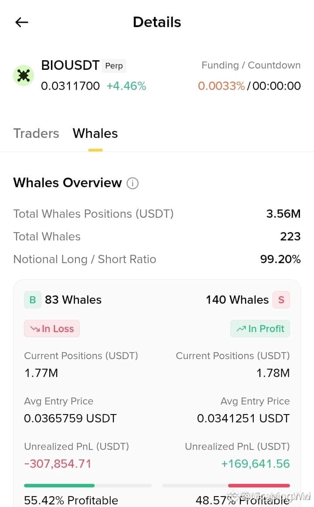Click the downtrend arrow in In Loss

(35, 329)
